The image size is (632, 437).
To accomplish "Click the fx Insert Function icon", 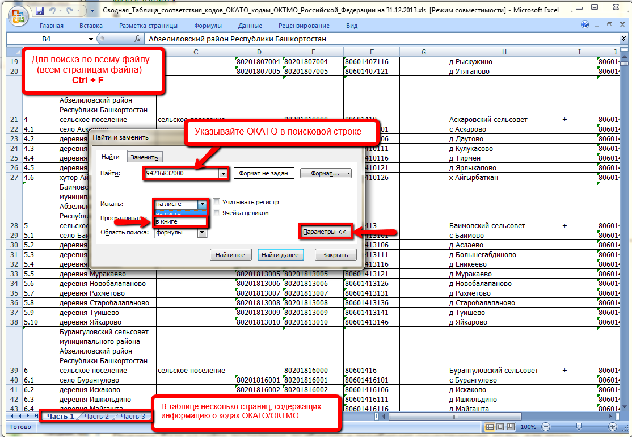I will tap(137, 39).
